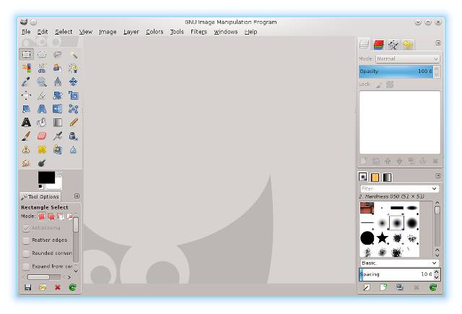The image size is (462, 314).
Task: Select the Rotate tool
Action: 58,95
